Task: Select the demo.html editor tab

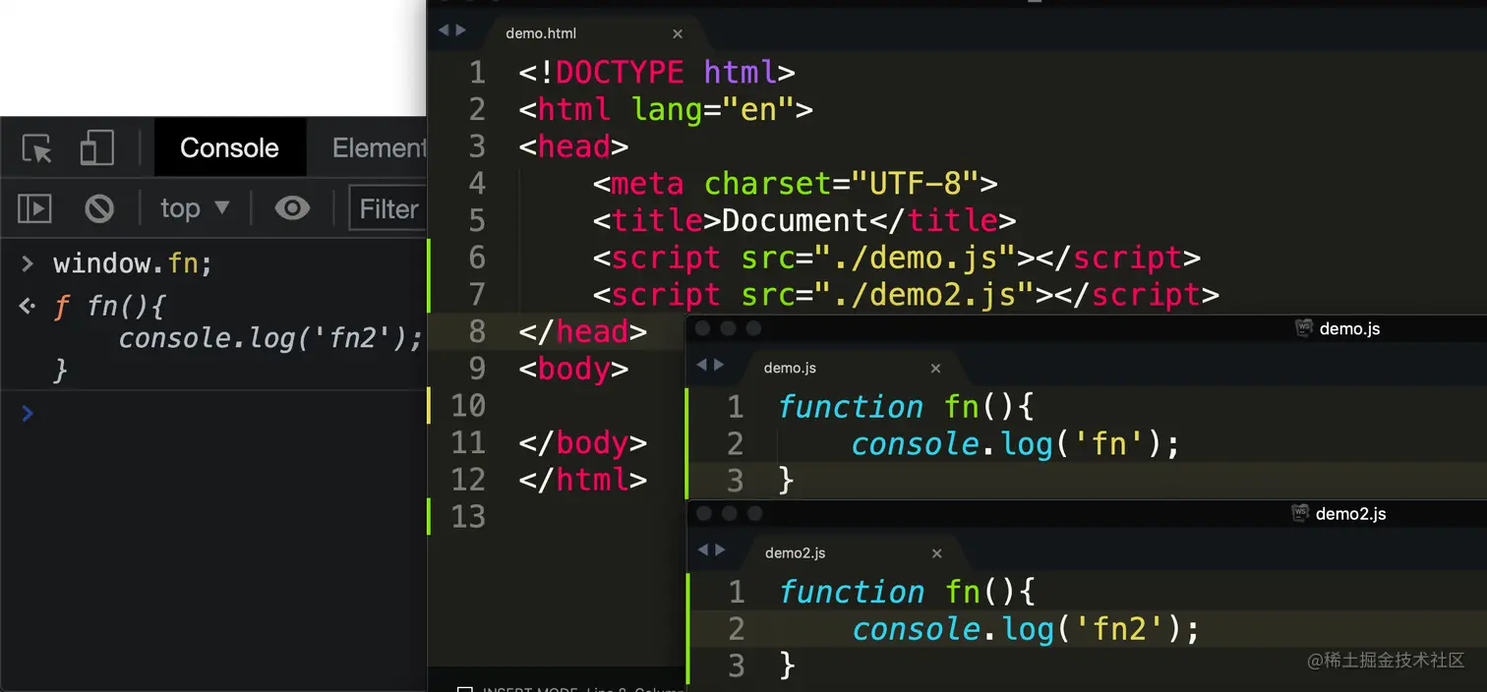Action: [539, 33]
